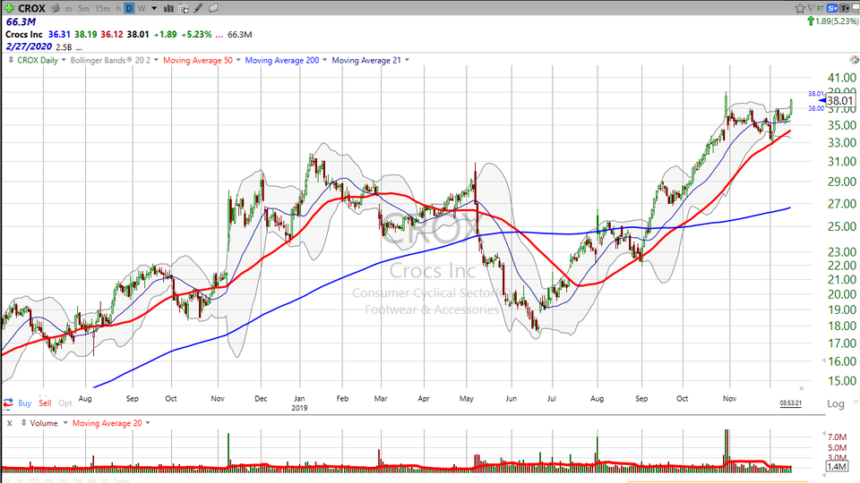Click the Crocs Inc company name

(x=24, y=34)
